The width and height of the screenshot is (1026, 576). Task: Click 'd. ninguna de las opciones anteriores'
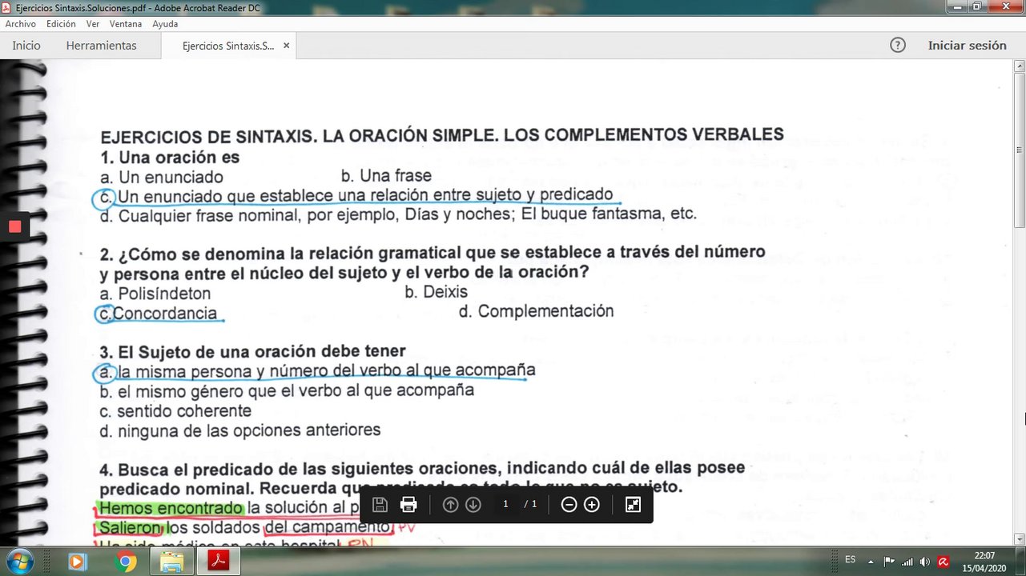coord(239,431)
